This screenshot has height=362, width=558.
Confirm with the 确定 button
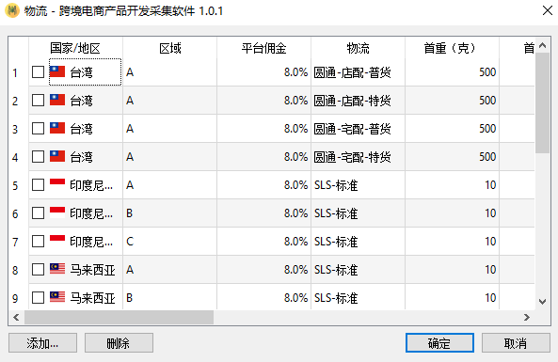pos(439,343)
